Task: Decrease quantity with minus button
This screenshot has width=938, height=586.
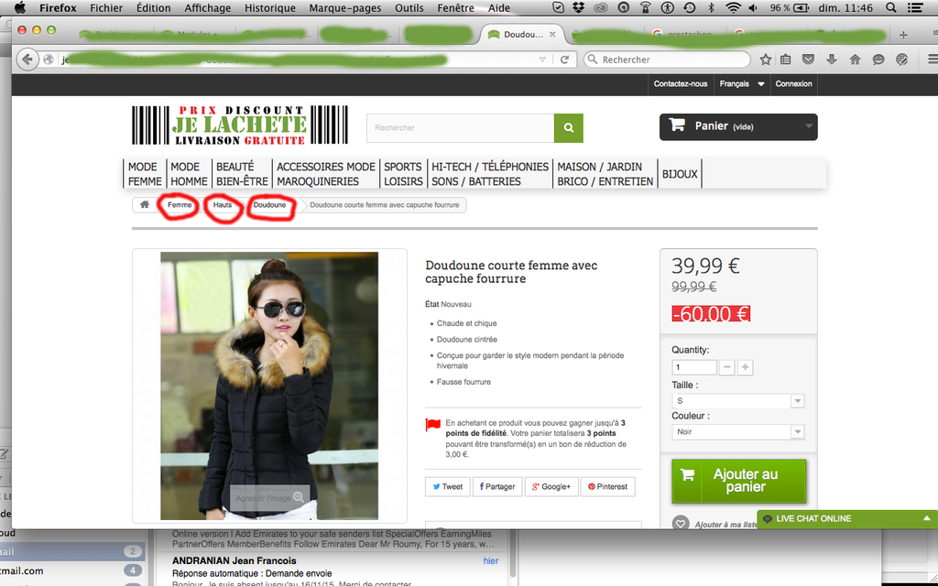Action: tap(726, 367)
